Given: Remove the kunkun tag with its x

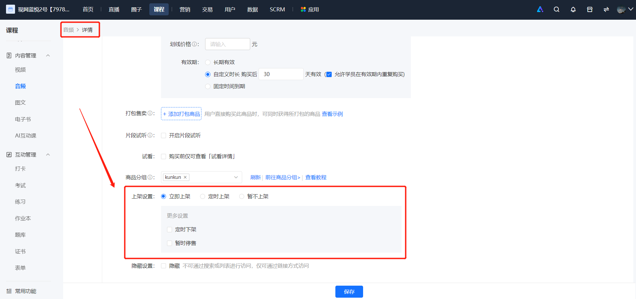Looking at the screenshot, I should (x=185, y=177).
